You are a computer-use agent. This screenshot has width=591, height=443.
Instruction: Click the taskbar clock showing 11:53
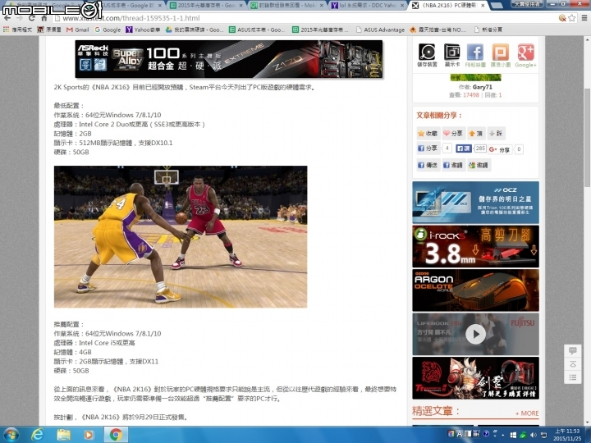[x=567, y=435]
